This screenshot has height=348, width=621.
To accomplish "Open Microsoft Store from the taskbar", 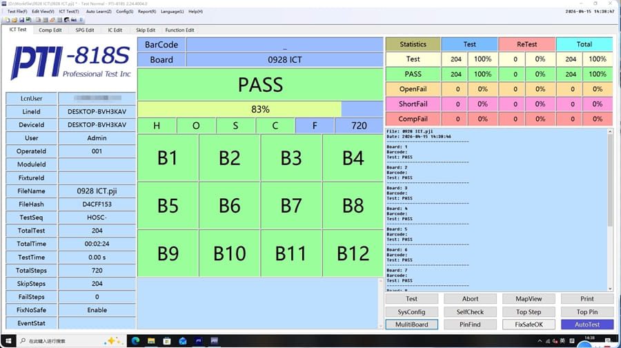I will point(167,341).
